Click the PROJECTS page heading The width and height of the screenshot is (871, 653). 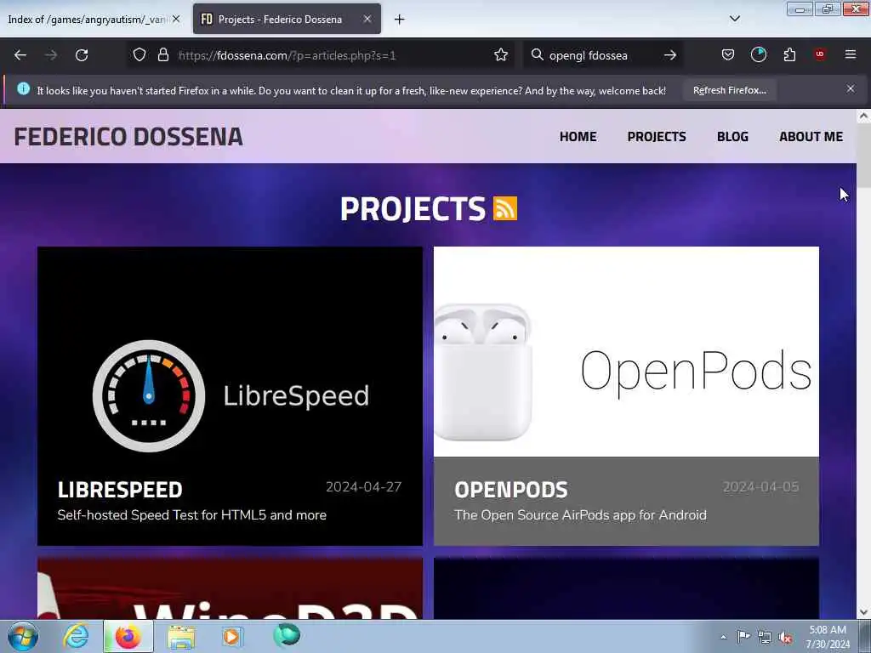[413, 209]
